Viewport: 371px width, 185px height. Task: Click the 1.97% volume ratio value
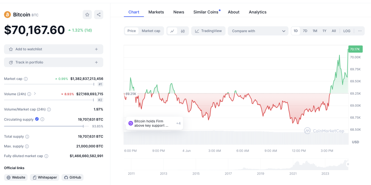[99, 109]
